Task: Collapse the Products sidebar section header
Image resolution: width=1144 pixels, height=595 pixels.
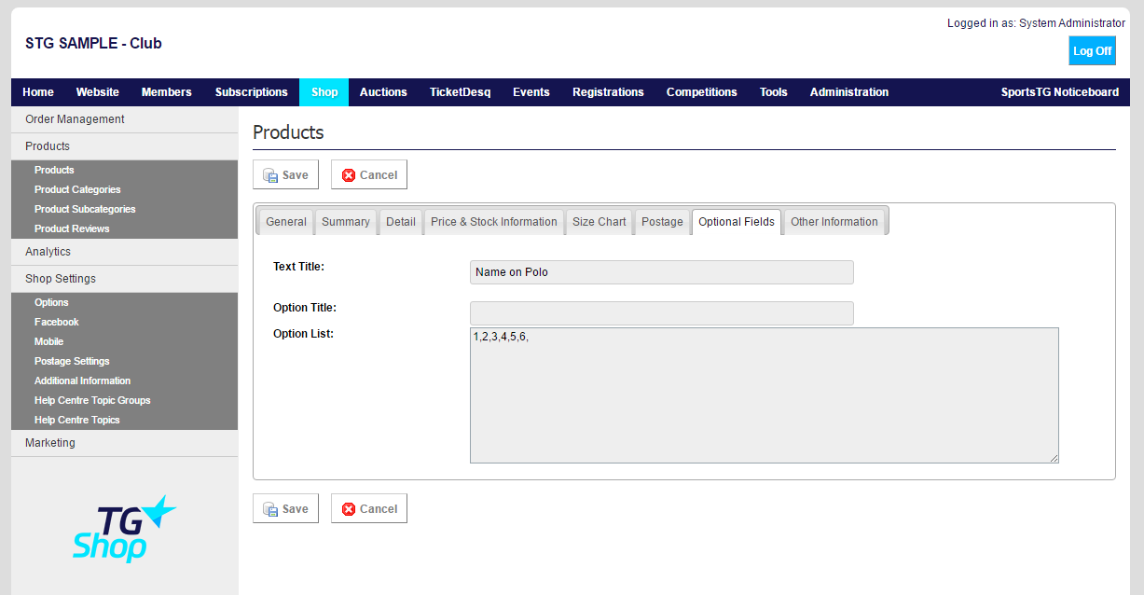Action: 124,146
